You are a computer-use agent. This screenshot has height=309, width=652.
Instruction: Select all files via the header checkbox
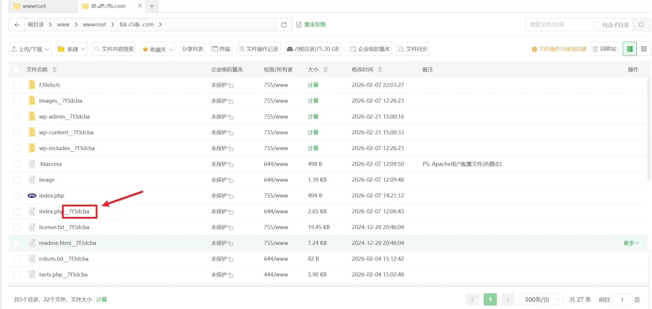coord(17,70)
